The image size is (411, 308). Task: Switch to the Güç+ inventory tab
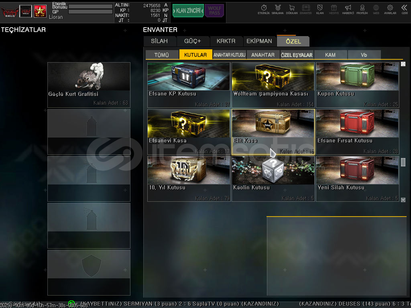click(193, 41)
